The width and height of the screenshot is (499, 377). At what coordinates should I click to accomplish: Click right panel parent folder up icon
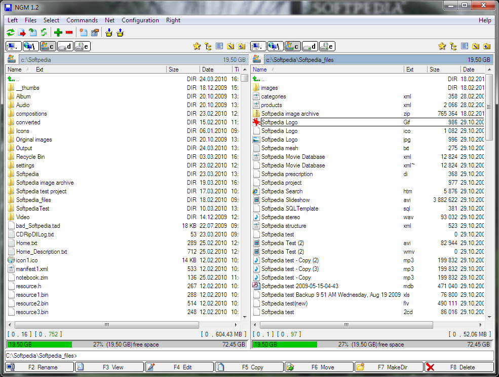point(487,47)
